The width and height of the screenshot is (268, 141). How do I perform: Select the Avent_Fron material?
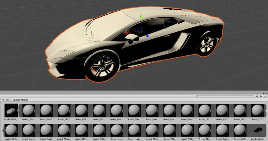117,111
